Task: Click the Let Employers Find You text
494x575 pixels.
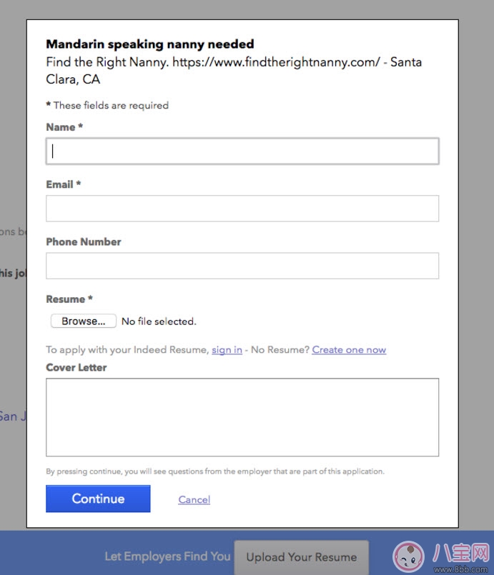Action: click(x=167, y=556)
